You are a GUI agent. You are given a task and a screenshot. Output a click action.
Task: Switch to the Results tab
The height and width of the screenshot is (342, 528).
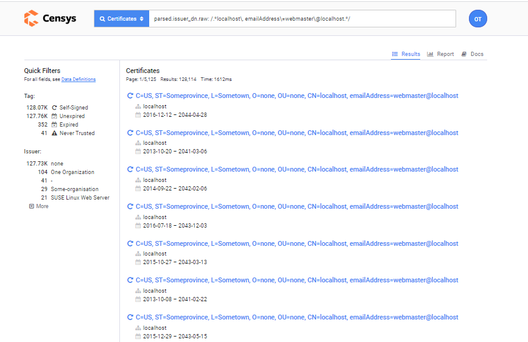click(406, 54)
